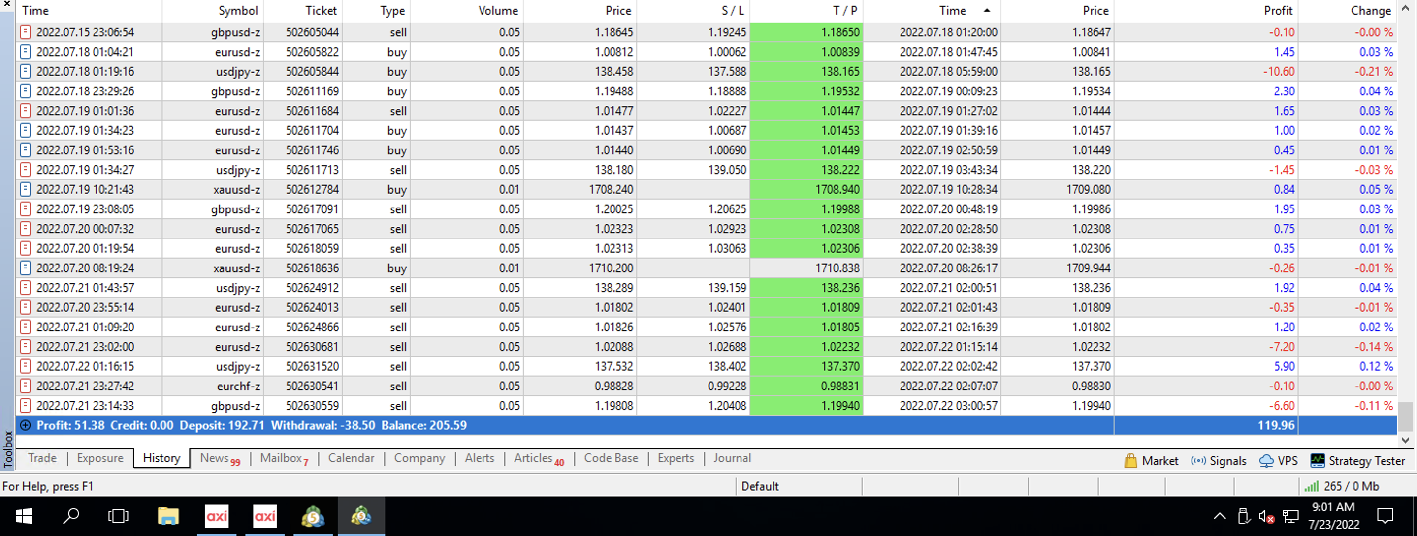The width and height of the screenshot is (1417, 536).
Task: Open the News tab
Action: 215,458
